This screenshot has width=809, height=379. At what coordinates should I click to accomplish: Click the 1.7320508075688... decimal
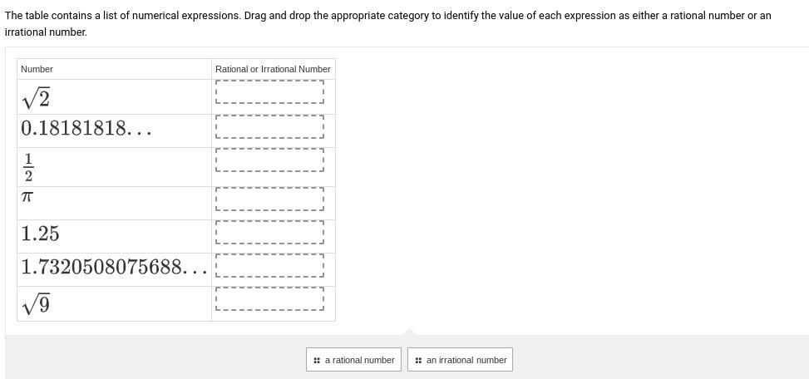pos(113,267)
